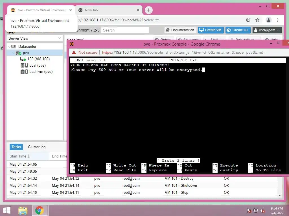Select local (pve) storage in tree
The image size is (289, 216).
[x=37, y=65]
